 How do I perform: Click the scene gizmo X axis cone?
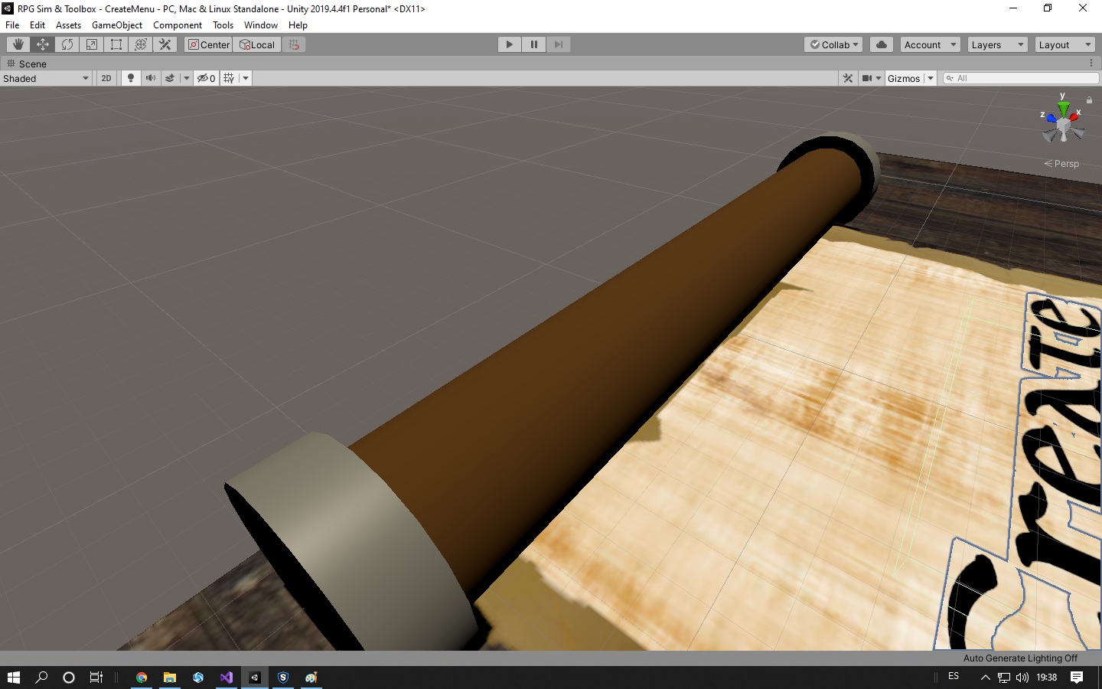(1074, 116)
